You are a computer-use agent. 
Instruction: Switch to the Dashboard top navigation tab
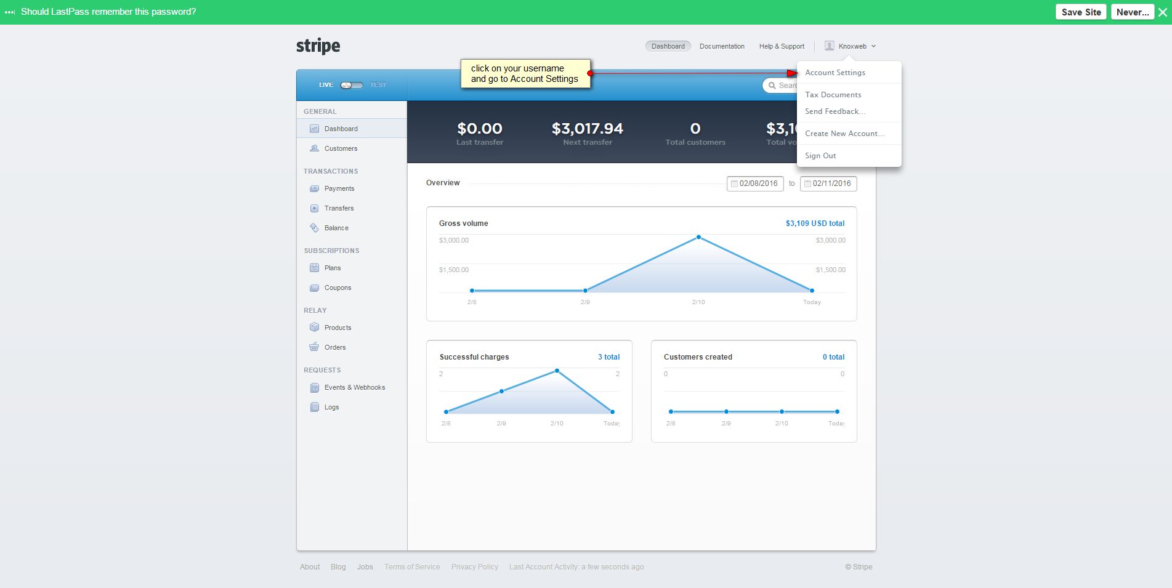668,46
